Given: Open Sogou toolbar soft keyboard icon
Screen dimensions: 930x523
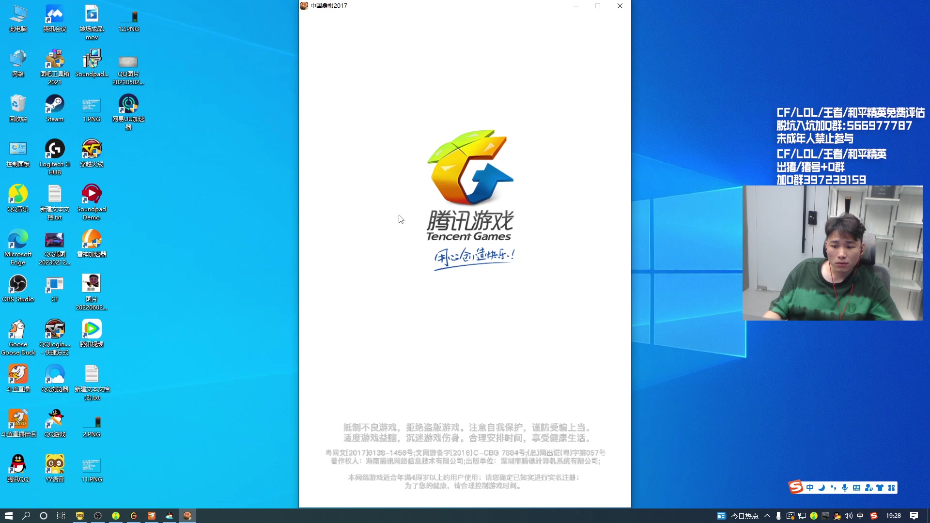Looking at the screenshot, I should click(x=856, y=488).
